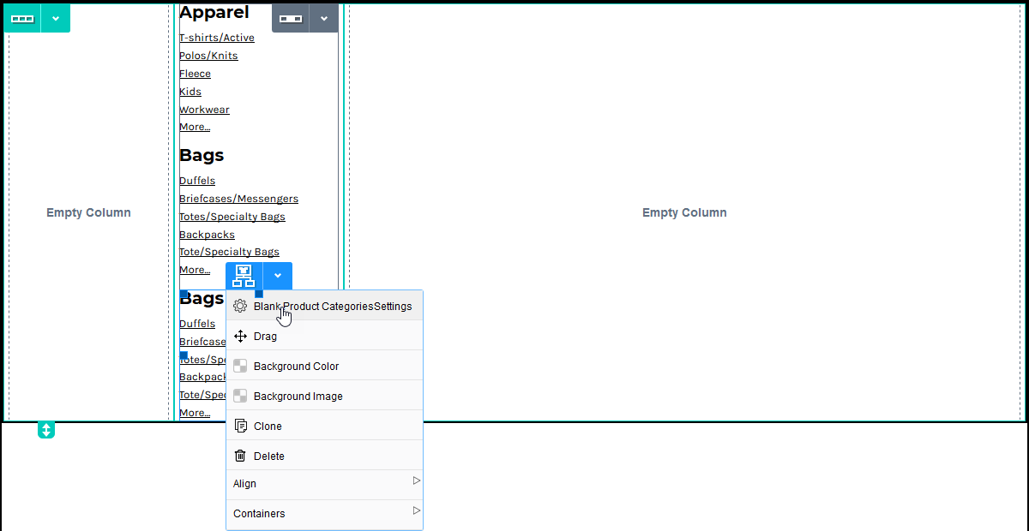Viewport: 1029px width, 531px height.
Task: Expand the gray column options dropdown
Action: 323,18
